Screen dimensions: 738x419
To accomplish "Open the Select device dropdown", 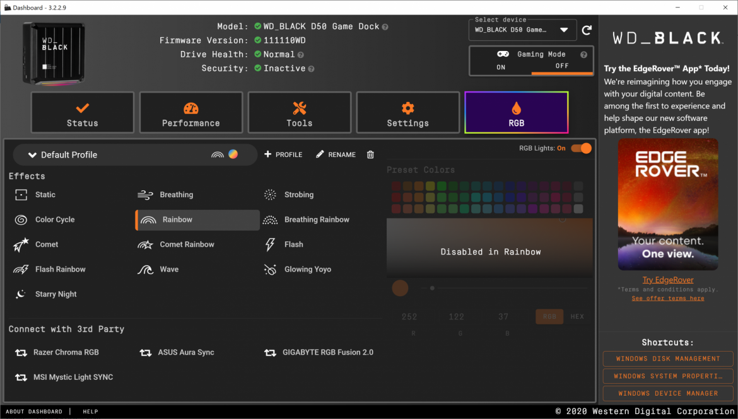I will 522,30.
